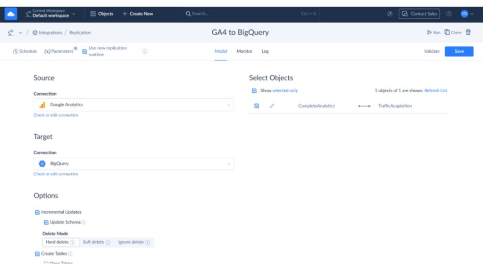Expand the breadcrumb chevron dropdown
483x271 pixels.
click(20, 32)
